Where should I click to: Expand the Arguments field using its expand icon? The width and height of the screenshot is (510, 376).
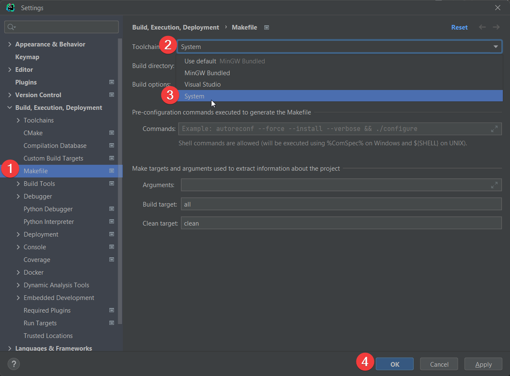tap(495, 185)
